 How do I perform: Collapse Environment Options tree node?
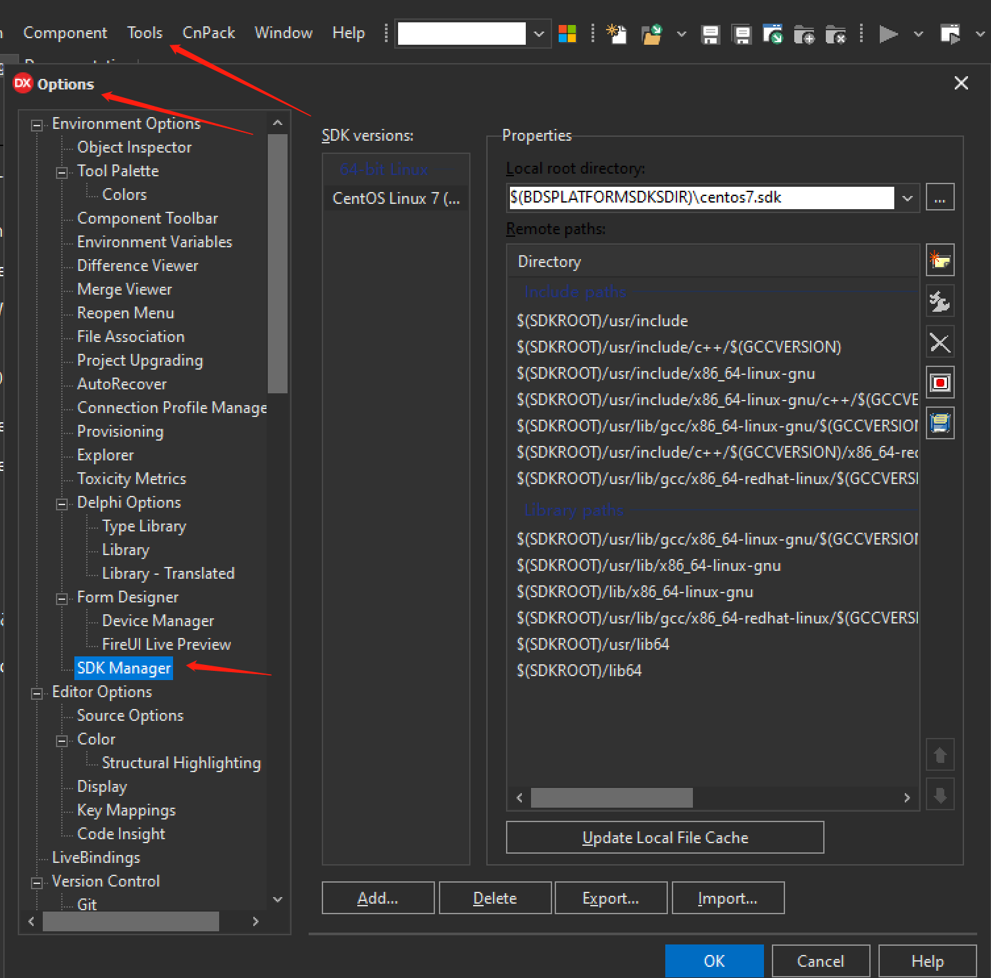pyautogui.click(x=37, y=125)
